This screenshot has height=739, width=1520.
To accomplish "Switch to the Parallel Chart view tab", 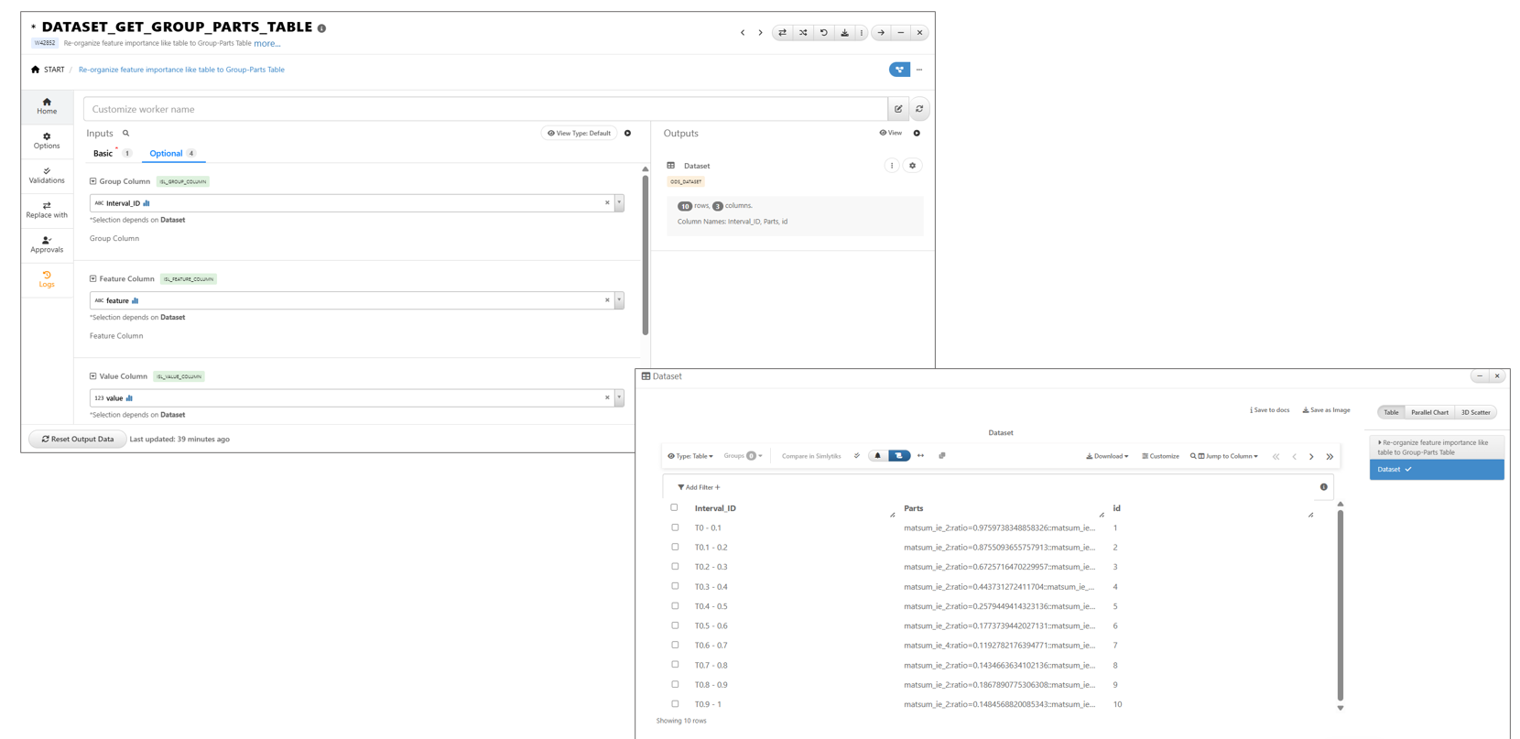I will (x=1428, y=412).
